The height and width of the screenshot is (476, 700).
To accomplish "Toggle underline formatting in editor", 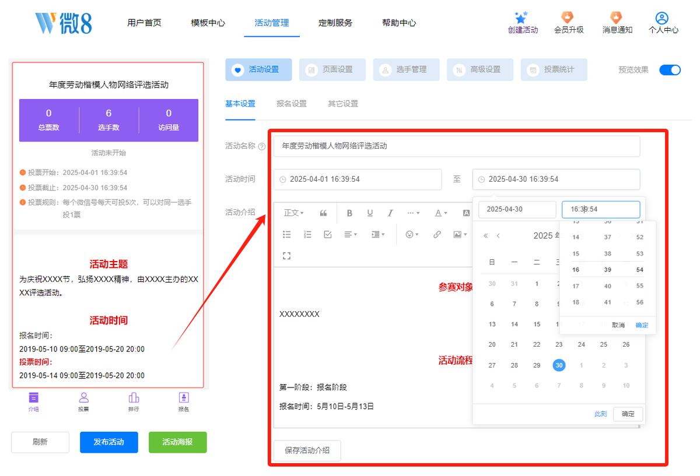I will tap(370, 213).
